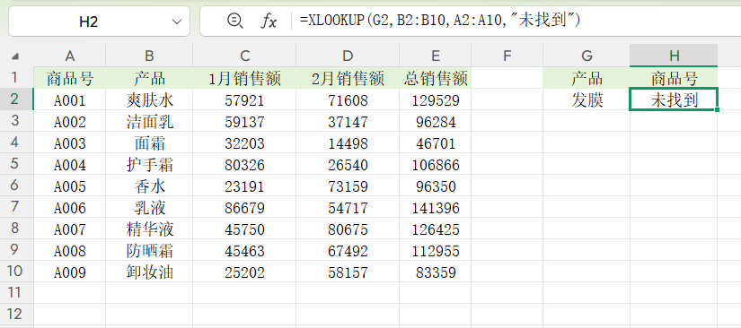Select the 卸妆油 product cell

pyautogui.click(x=149, y=272)
